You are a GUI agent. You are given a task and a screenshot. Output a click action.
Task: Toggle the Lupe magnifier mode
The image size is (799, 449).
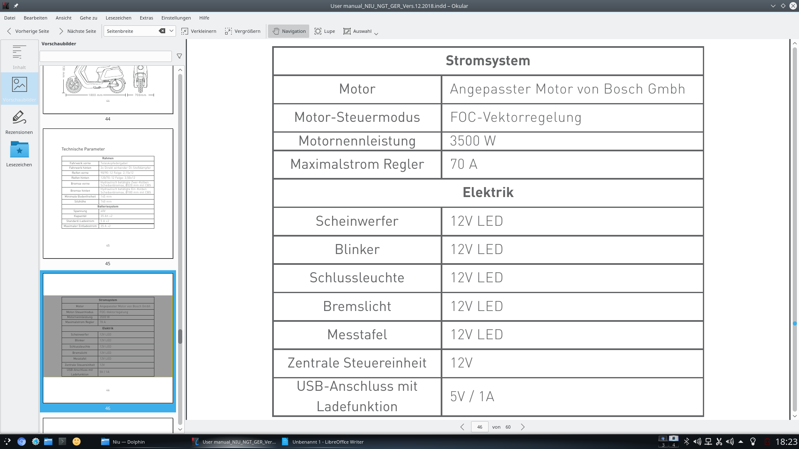[x=325, y=31]
